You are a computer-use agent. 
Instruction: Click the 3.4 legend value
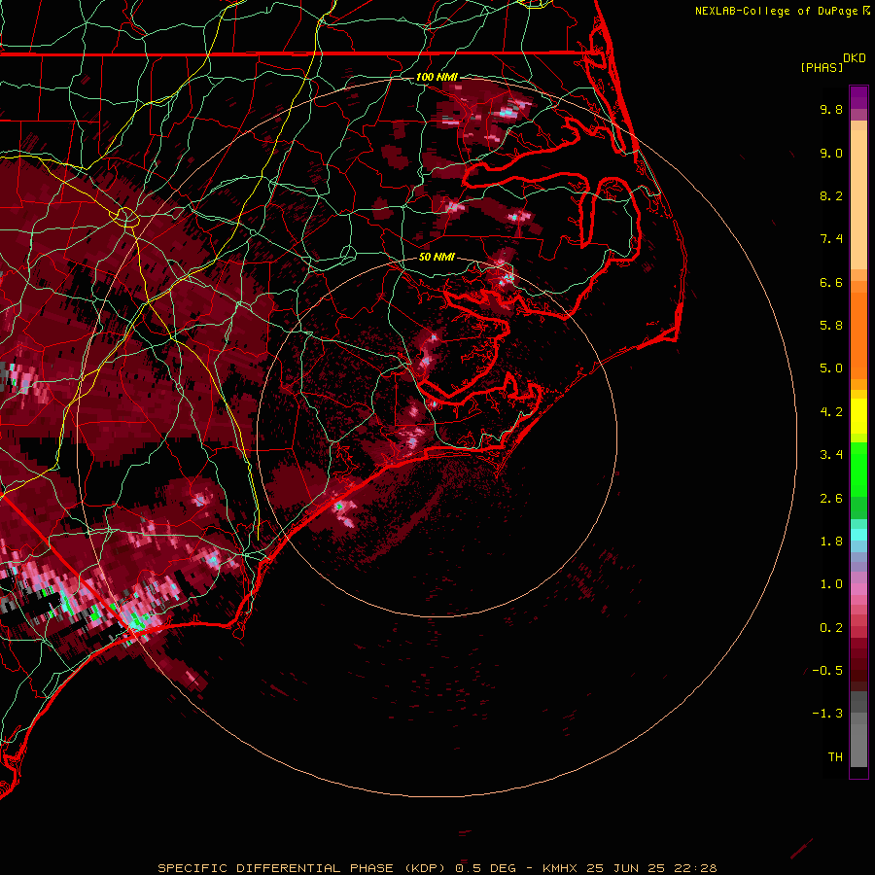tap(831, 455)
